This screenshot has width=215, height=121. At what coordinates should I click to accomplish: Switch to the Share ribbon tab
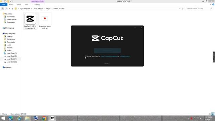[19, 5]
